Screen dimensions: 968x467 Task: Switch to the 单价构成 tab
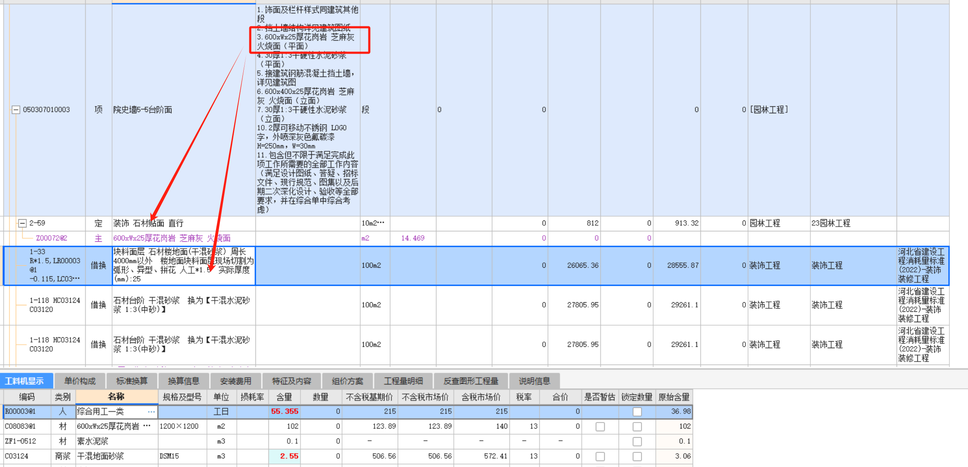[80, 381]
